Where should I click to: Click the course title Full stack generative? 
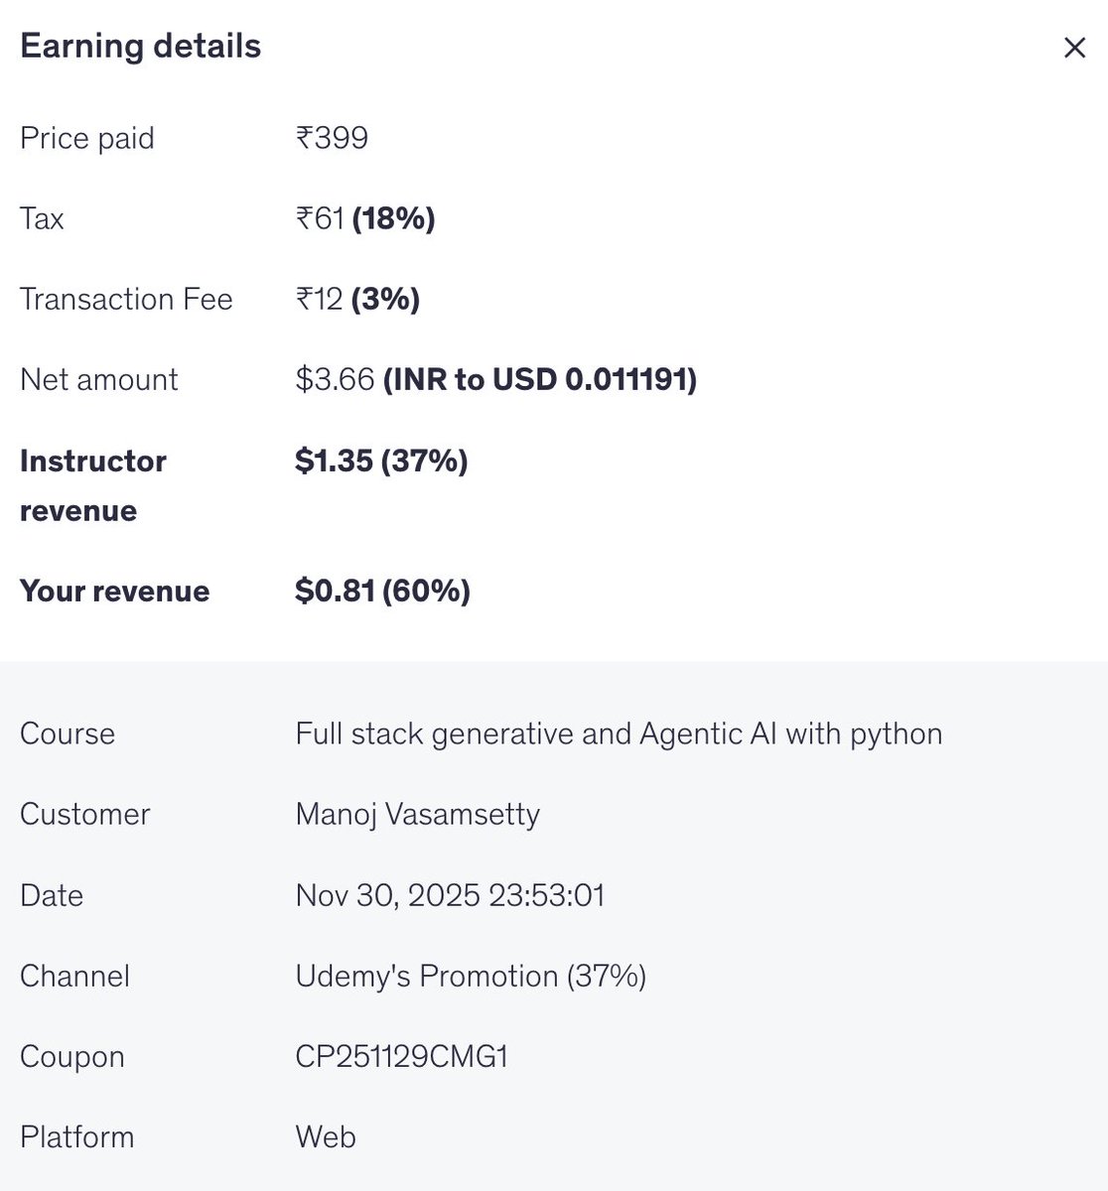(x=618, y=733)
